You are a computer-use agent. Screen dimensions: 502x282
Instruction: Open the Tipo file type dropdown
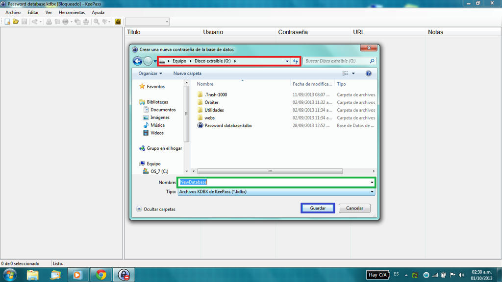[x=276, y=192]
